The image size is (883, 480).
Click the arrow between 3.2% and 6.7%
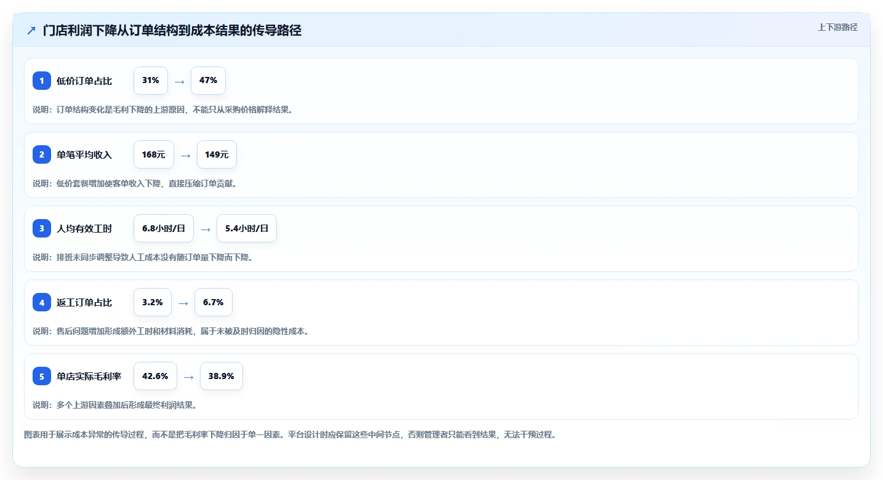pyautogui.click(x=183, y=303)
